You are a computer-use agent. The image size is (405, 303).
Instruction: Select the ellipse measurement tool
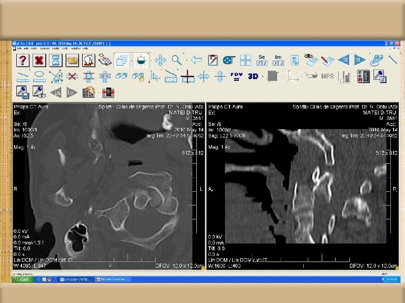(39, 76)
